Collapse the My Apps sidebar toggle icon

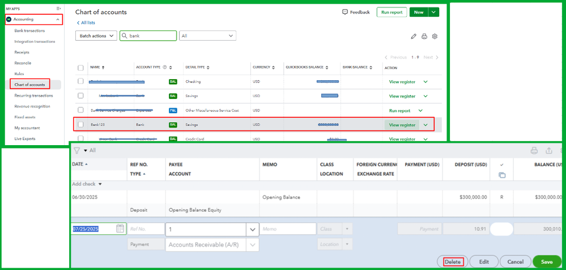coord(59,8)
